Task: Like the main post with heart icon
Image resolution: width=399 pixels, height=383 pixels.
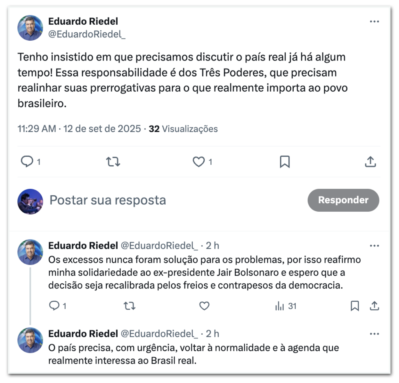Action: [x=199, y=162]
